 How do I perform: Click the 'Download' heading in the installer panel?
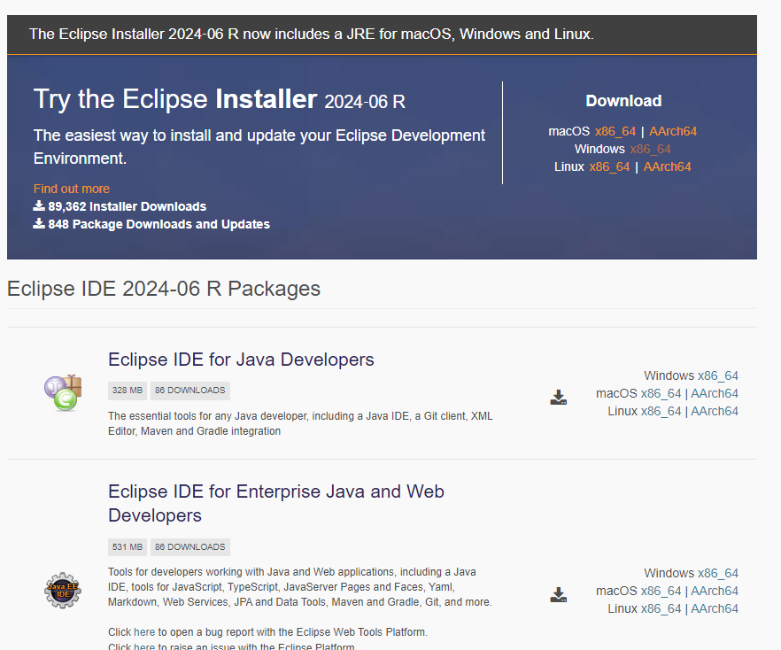click(x=623, y=101)
